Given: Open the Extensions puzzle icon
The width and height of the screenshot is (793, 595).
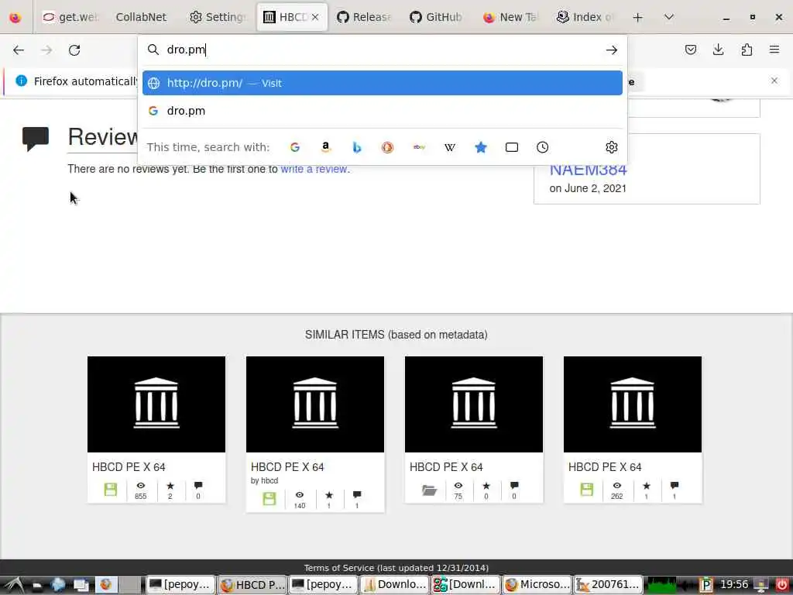Looking at the screenshot, I should [747, 50].
